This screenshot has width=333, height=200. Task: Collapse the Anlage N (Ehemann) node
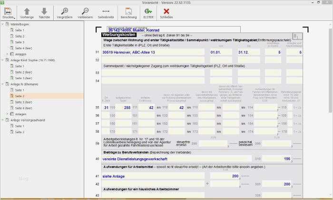3,84
